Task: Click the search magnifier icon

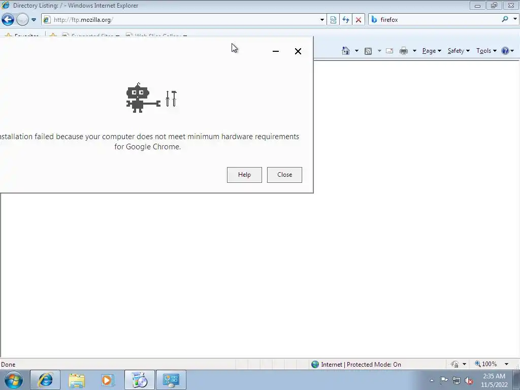Action: click(x=505, y=19)
